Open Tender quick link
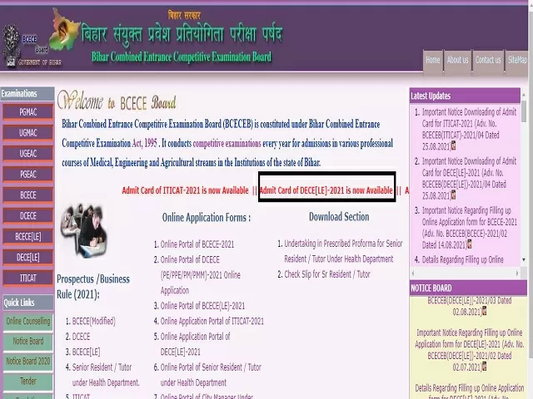Viewport: 533px width, 399px height. [27, 382]
